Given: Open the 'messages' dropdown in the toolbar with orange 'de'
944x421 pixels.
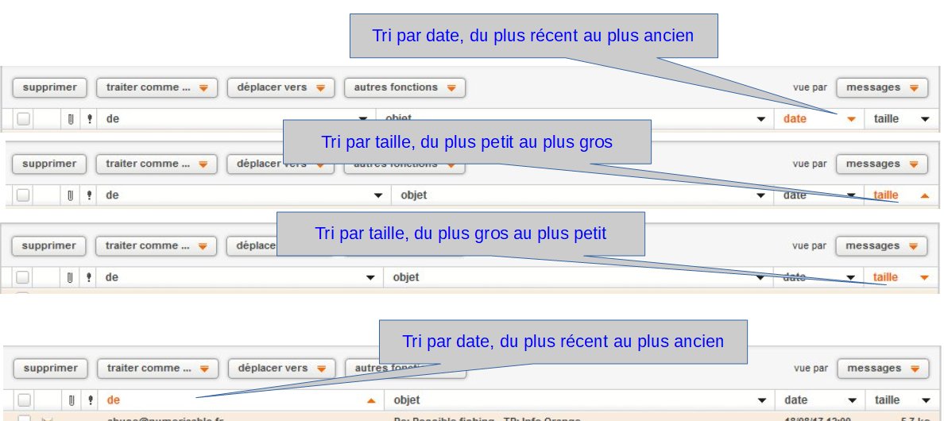Looking at the screenshot, I should click(883, 369).
